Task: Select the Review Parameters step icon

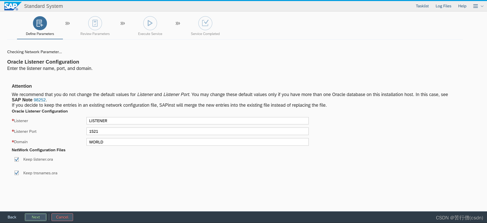Action: [x=95, y=23]
